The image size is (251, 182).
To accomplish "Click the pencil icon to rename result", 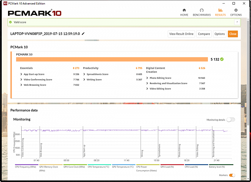I will (x=83, y=34).
